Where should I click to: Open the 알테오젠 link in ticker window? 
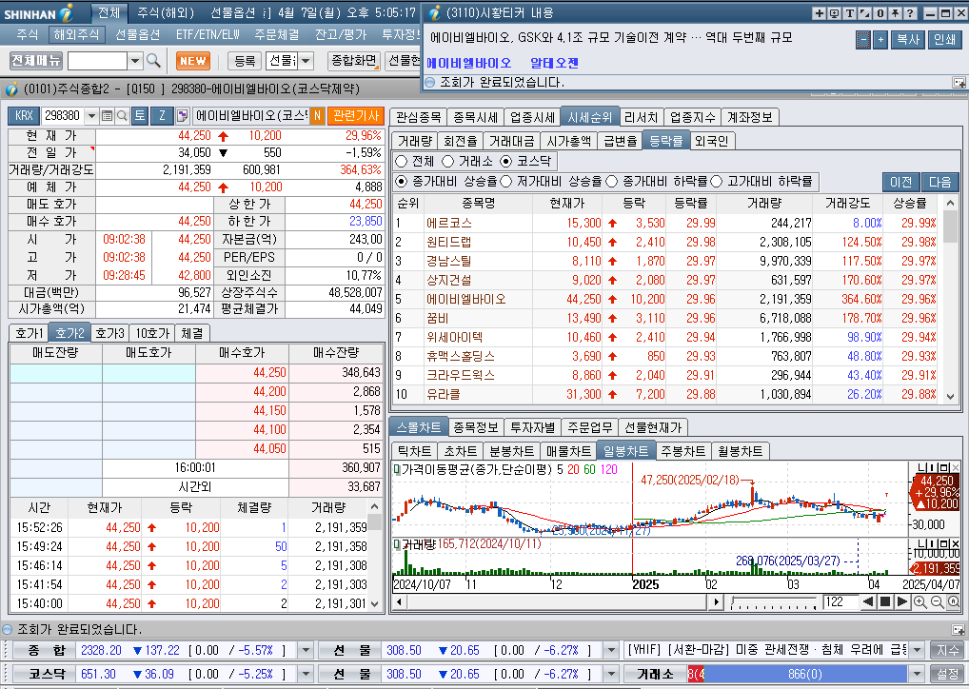pos(554,63)
